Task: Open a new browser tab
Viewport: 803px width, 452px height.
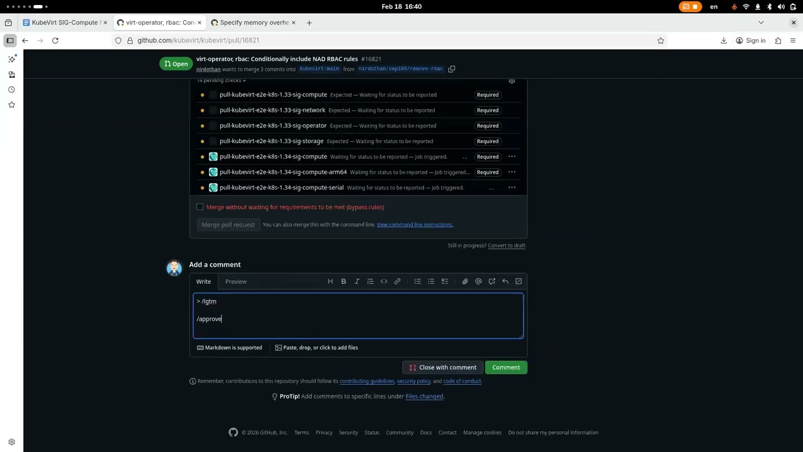Action: 309,23
